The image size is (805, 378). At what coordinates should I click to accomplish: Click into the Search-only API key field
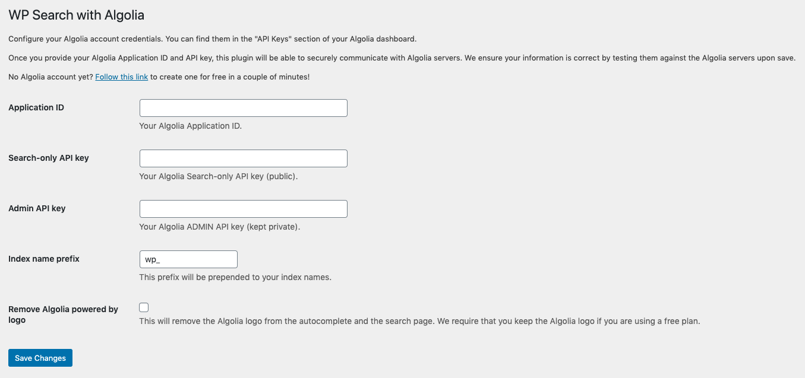click(243, 158)
